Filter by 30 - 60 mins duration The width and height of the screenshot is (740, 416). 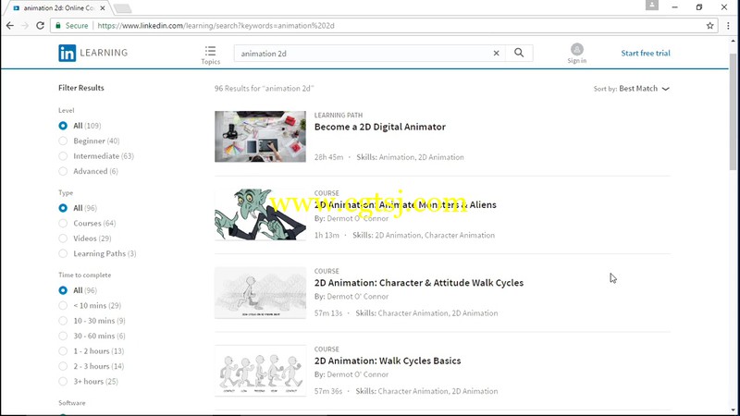tap(63, 336)
